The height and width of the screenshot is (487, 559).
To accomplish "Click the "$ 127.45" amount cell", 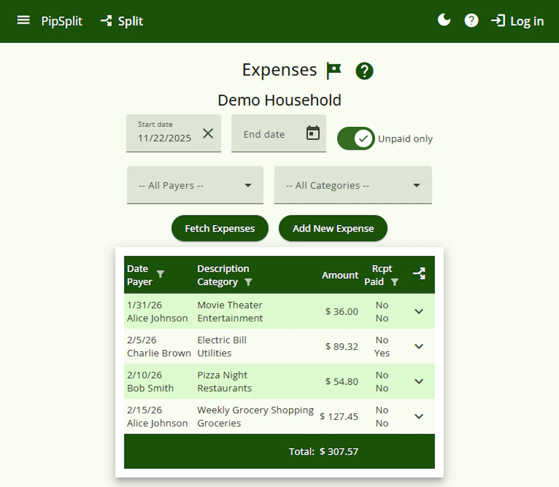I will tap(339, 416).
